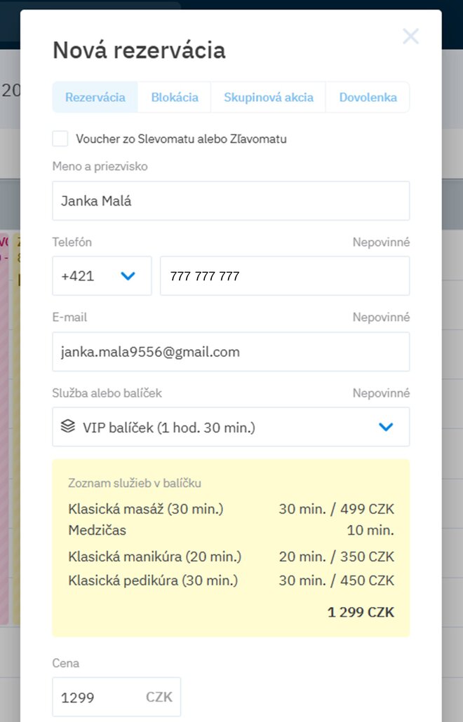Click the 1 299 CZK package total

click(361, 613)
